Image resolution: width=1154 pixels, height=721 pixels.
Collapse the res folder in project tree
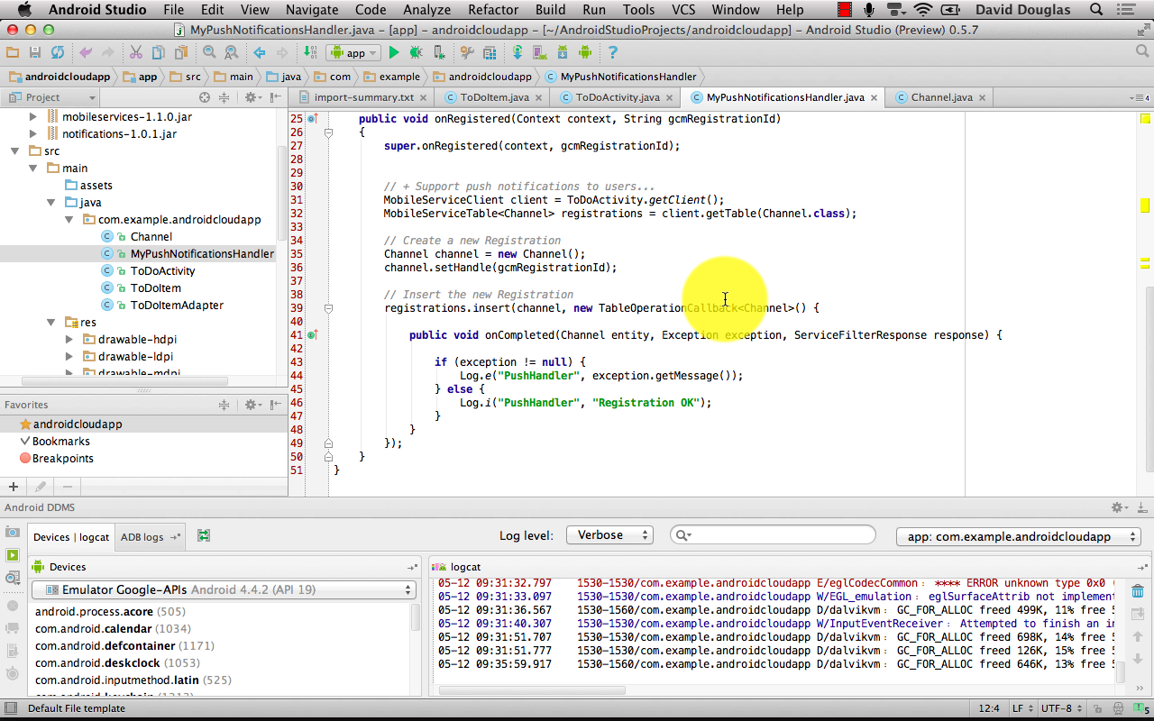pos(51,323)
